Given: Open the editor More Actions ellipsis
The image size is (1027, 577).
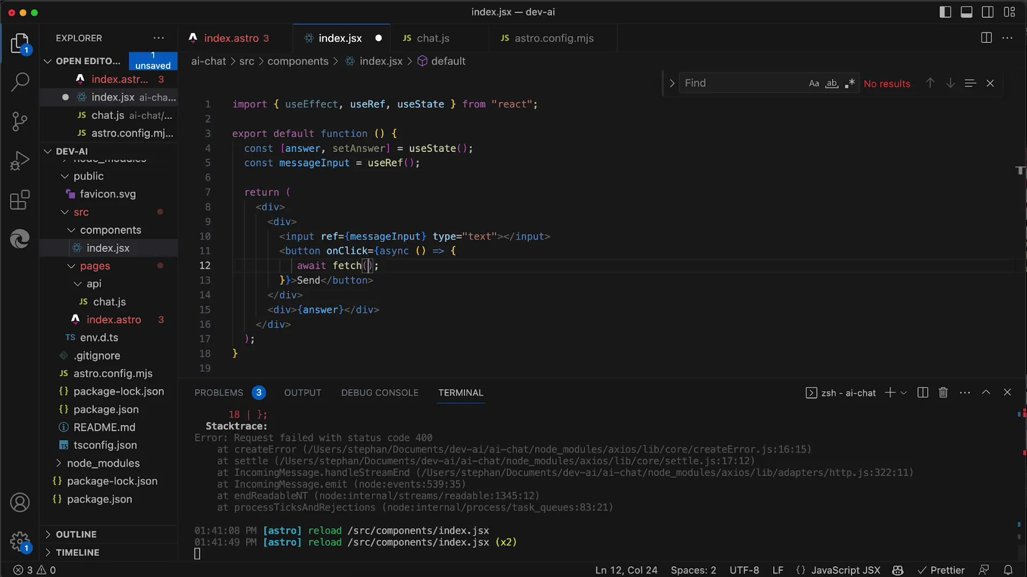Looking at the screenshot, I should point(1007,38).
